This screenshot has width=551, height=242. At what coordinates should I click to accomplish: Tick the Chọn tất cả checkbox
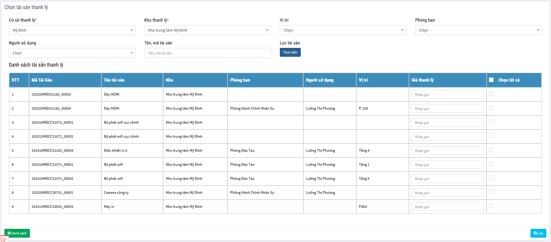491,80
